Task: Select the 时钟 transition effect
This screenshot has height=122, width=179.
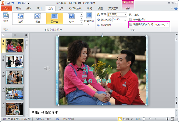Action: coord(71,18)
